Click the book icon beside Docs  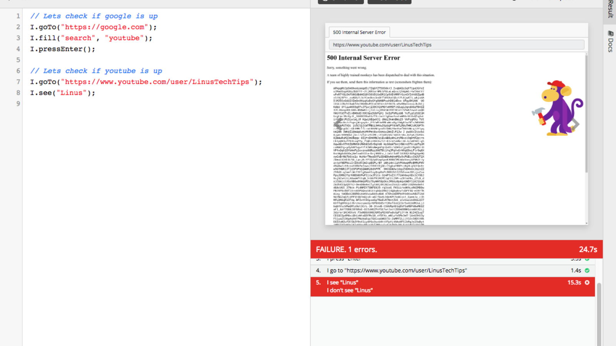pyautogui.click(x=611, y=33)
